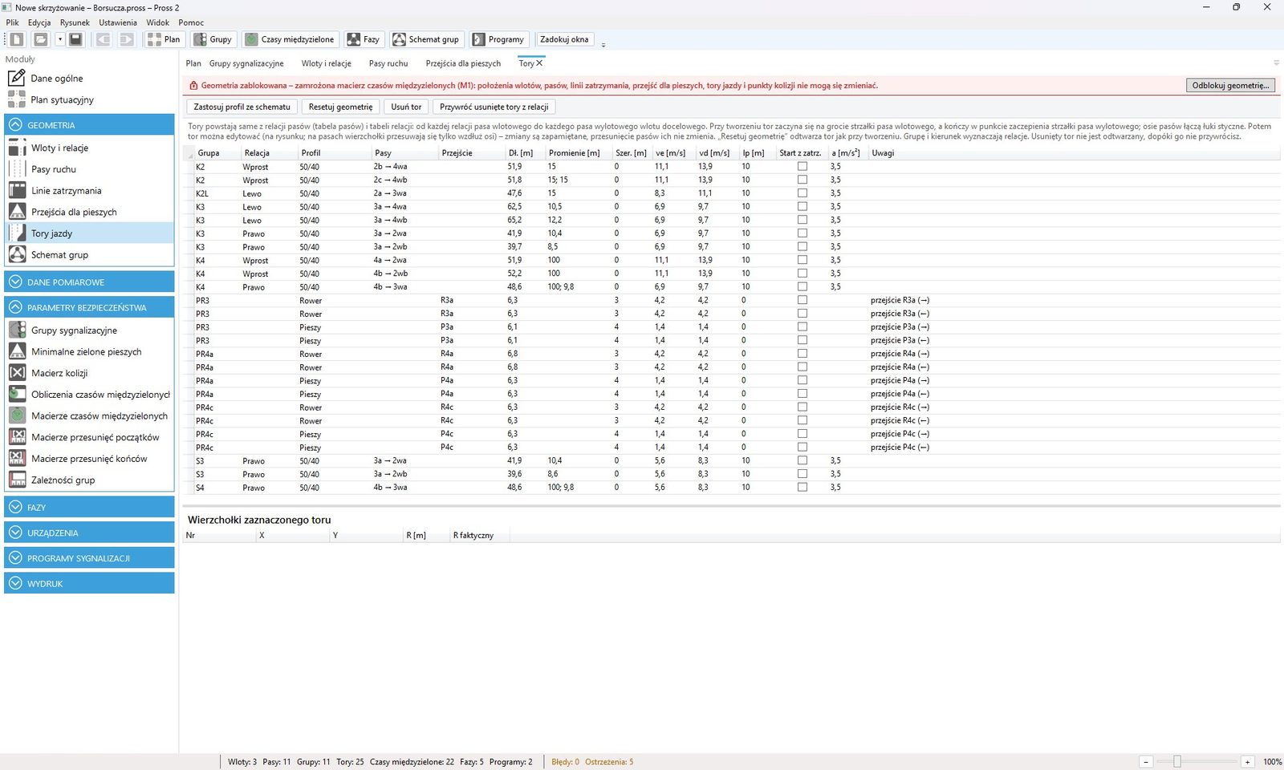Collapse PARAMETRY BEZPIECZEŃSTWA section
The width and height of the screenshot is (1284, 770).
point(89,307)
